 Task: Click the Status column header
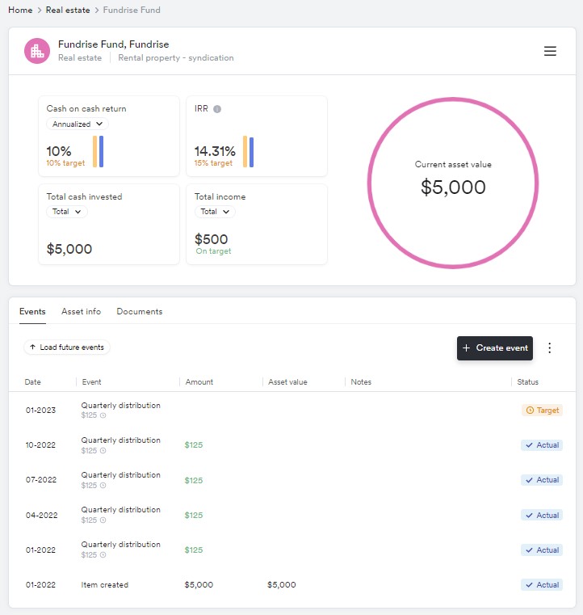527,382
